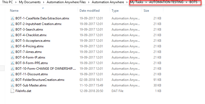Viewport: 205px width, 104px height.
Task: Click the BOT-Sub Master file icon
Action: [x=12, y=85]
